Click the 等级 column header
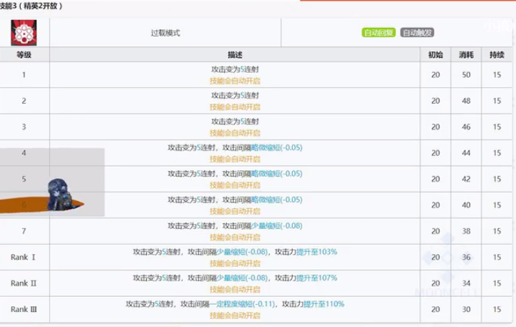516x327 pixels. (24, 55)
